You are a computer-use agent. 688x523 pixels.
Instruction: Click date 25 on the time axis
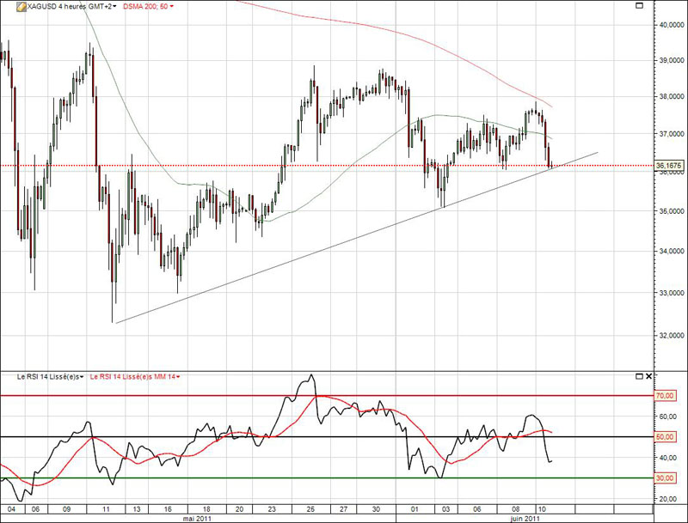(x=311, y=508)
